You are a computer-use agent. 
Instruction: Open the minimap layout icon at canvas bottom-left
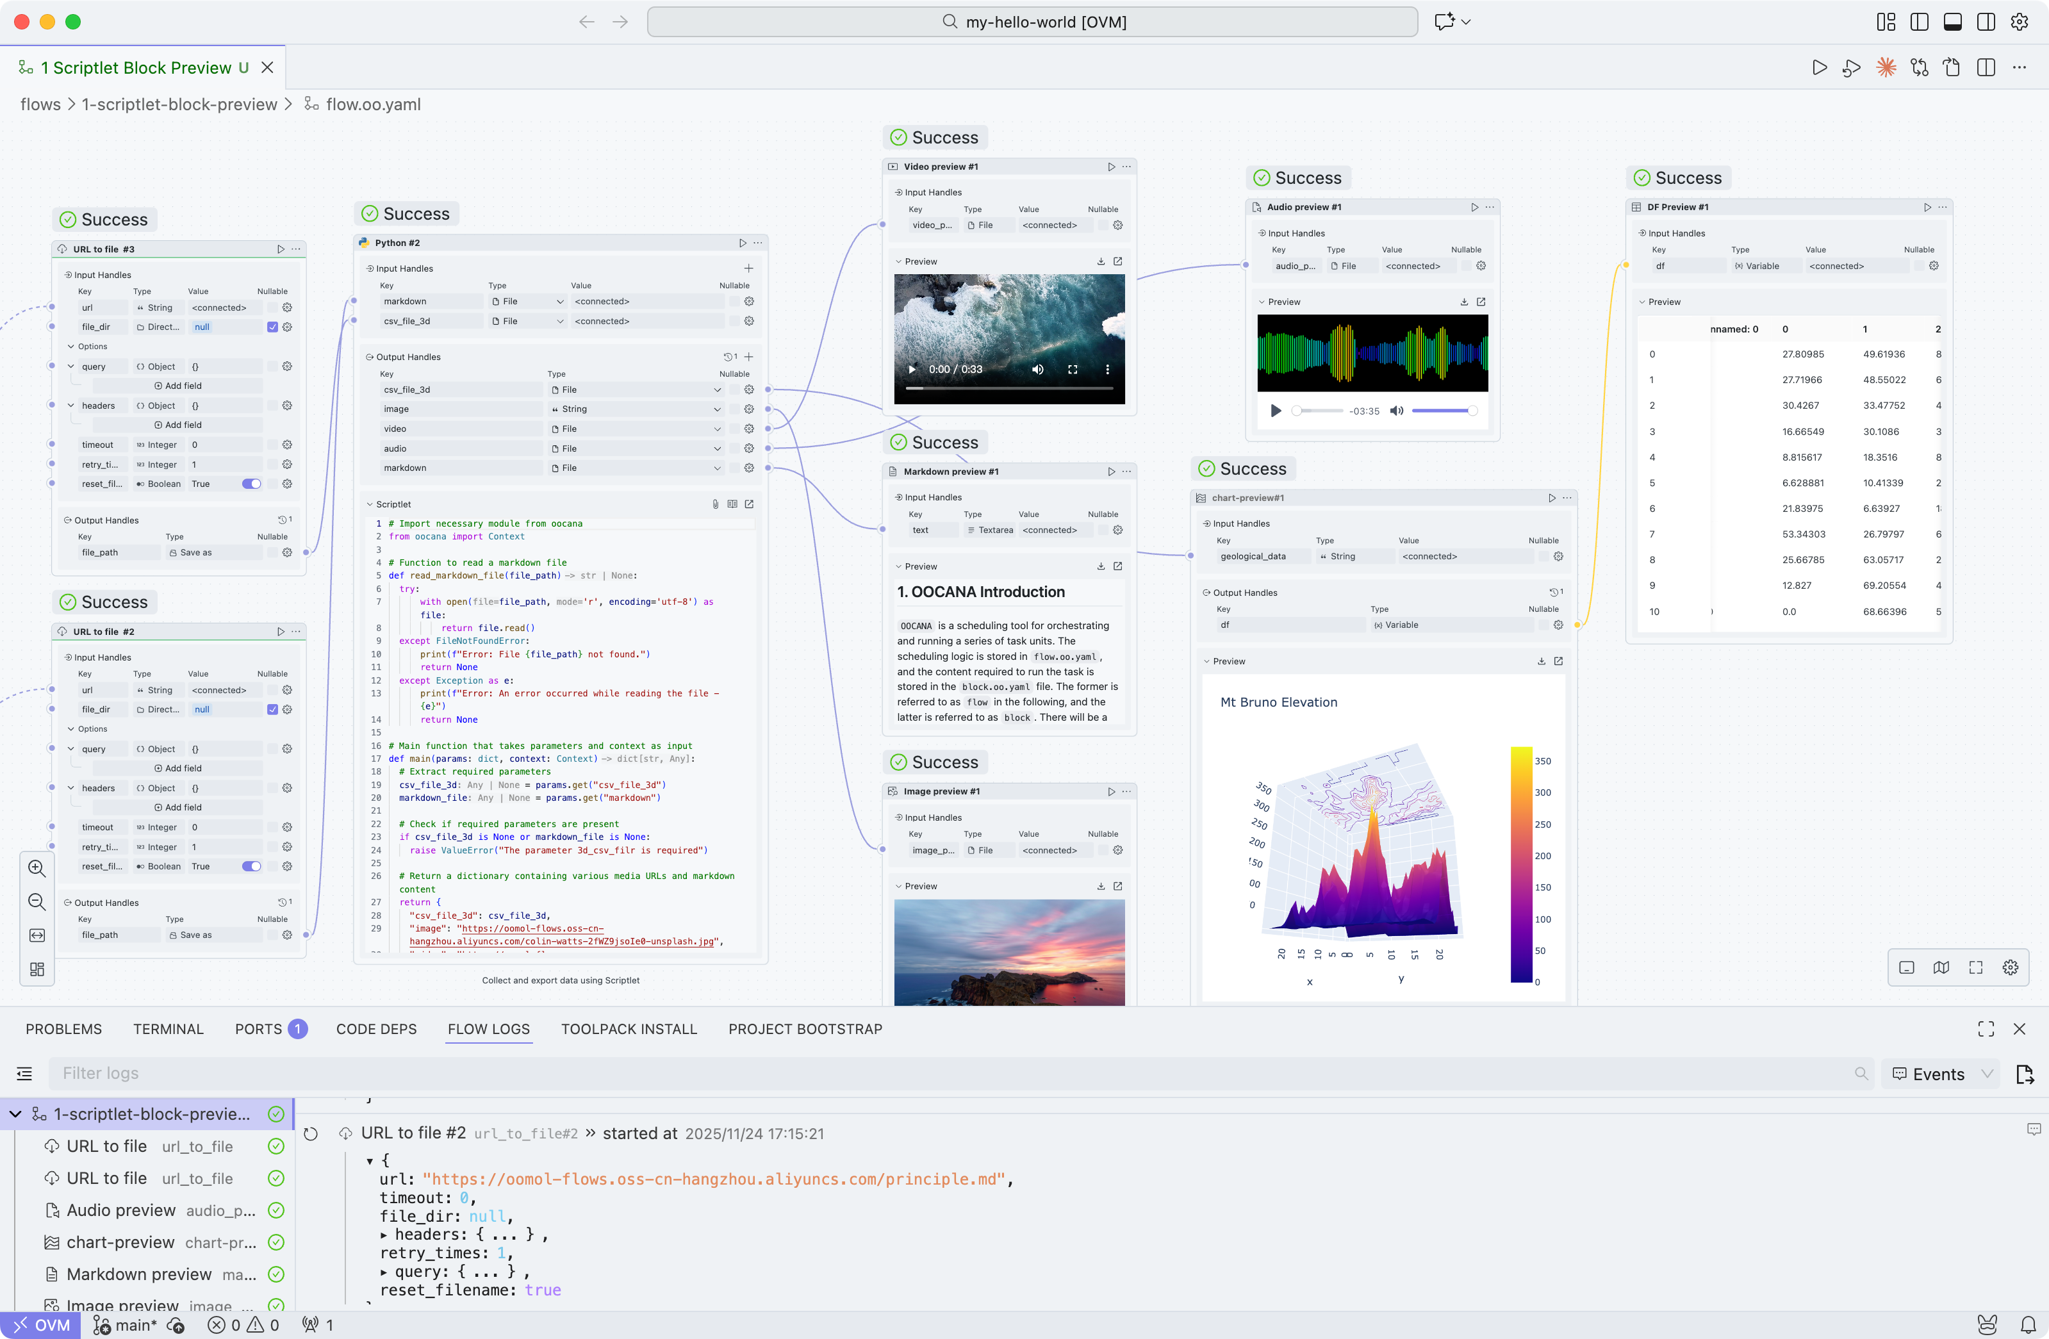(x=36, y=969)
